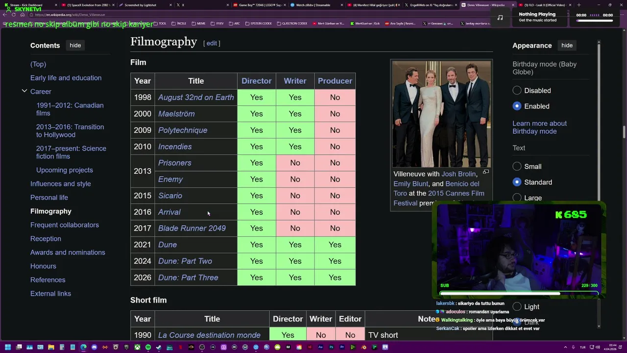Hide the Appearance panel

click(567, 45)
